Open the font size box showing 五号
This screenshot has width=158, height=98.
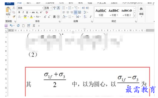48,8
